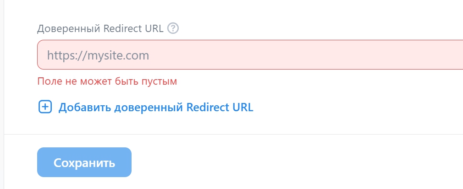Open help tooltip beside Доверенный Redirect URL
The image size is (463, 189).
click(x=173, y=28)
